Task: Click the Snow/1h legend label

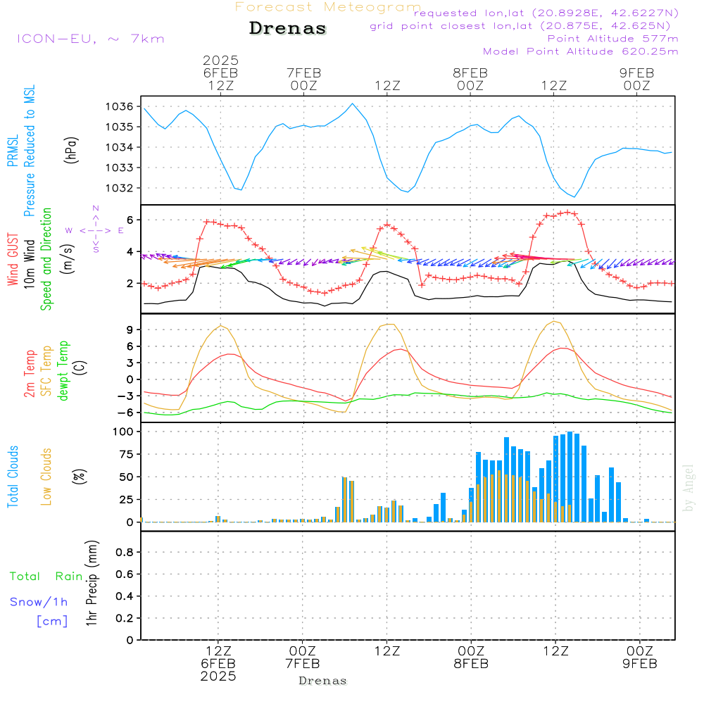Action: click(x=39, y=602)
